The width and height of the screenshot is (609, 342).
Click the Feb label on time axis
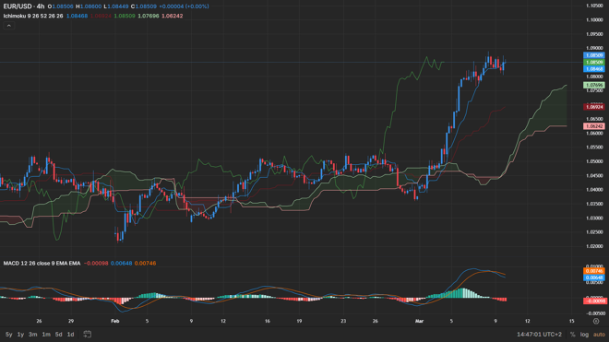point(115,321)
